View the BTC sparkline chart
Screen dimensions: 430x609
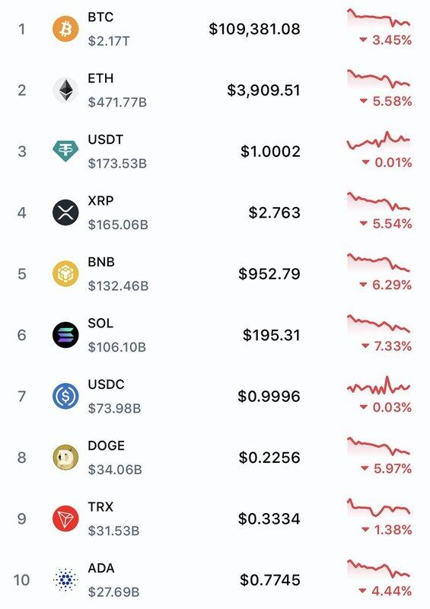pos(378,18)
